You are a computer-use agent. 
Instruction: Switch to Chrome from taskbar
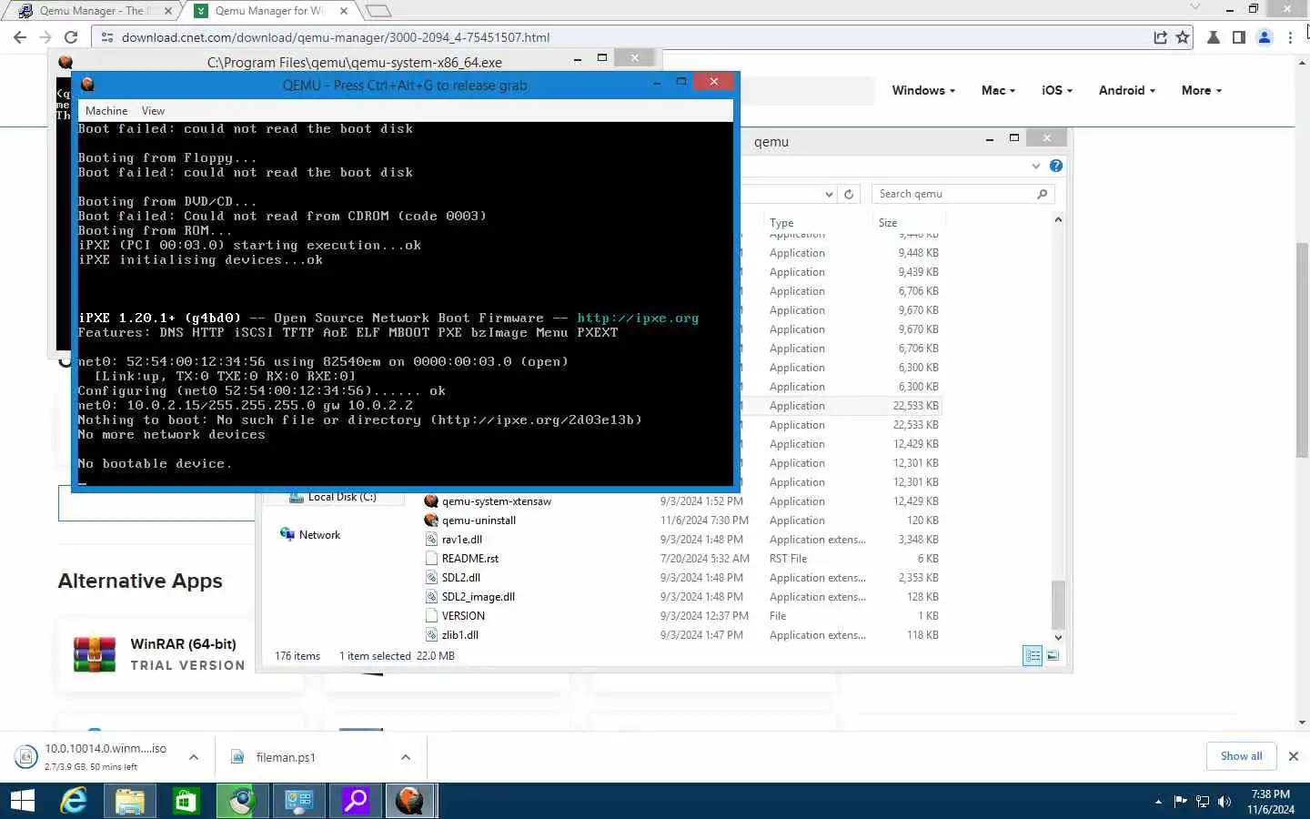[x=241, y=801]
